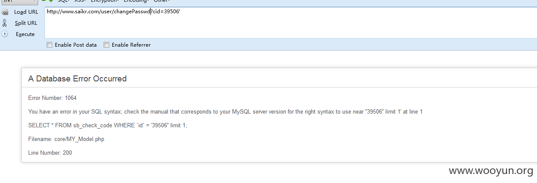
Task: Enable the Post data checkbox
Action: pos(49,45)
